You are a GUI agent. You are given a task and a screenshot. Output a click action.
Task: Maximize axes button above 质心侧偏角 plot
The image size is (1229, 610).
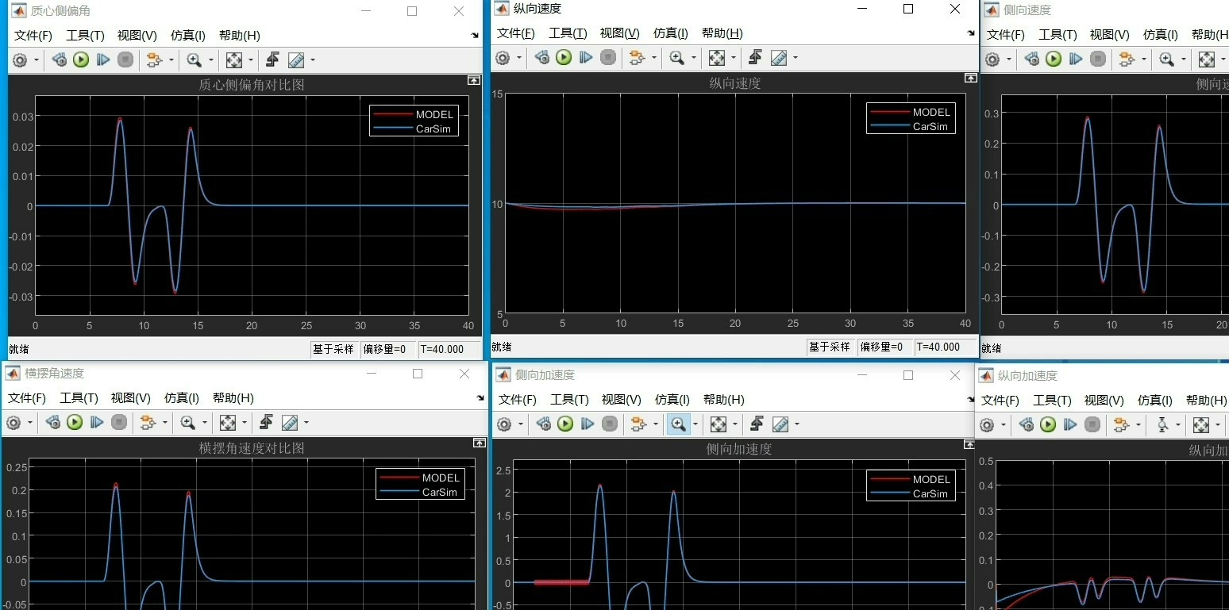point(473,81)
